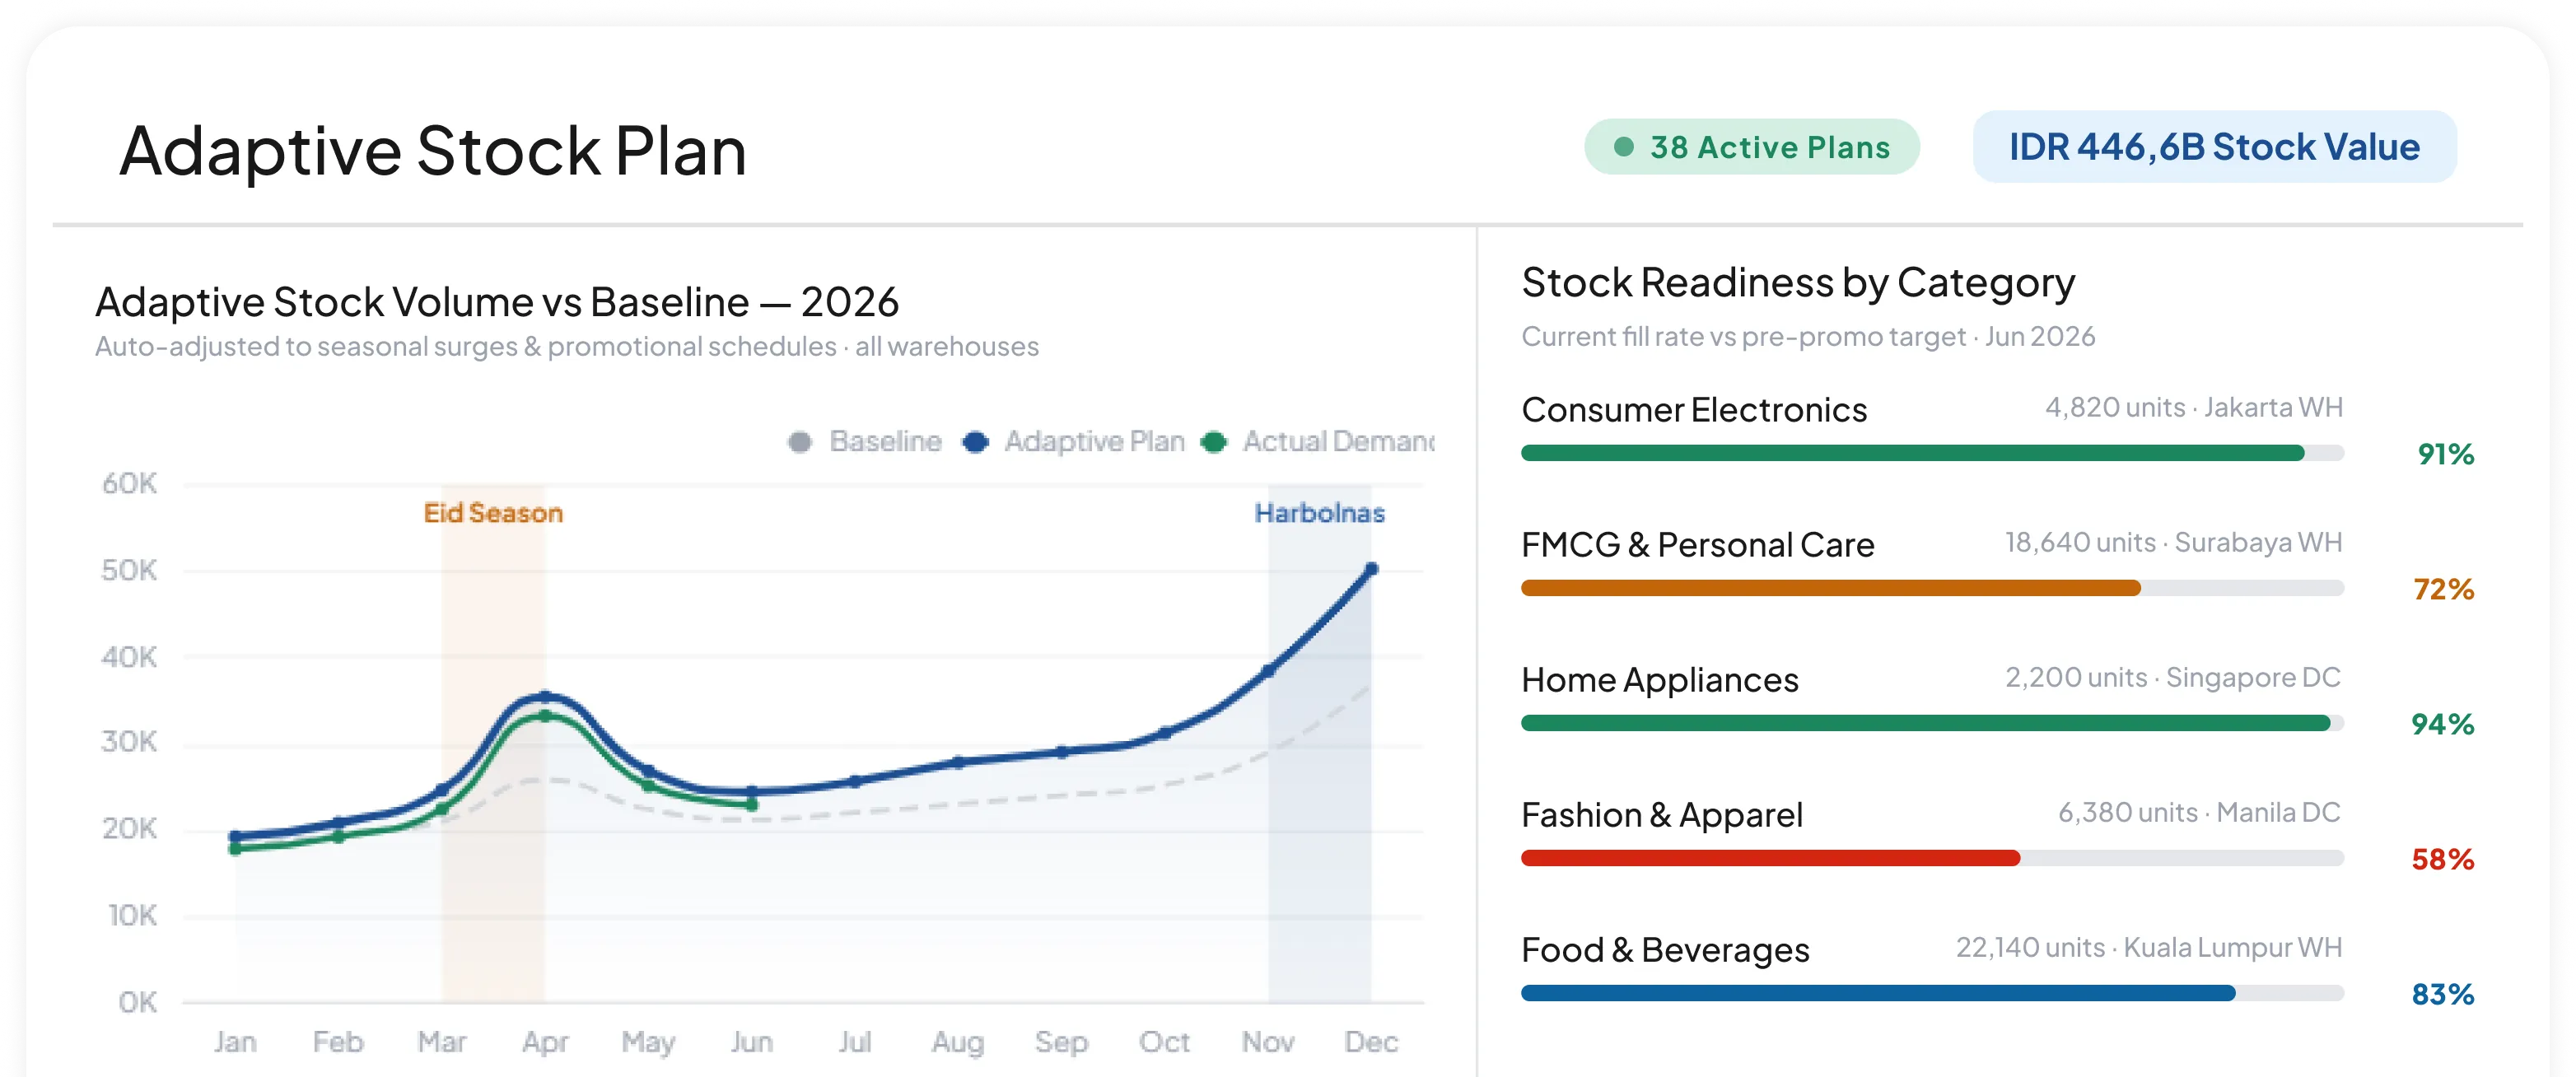The height and width of the screenshot is (1077, 2576).
Task: Click the FMCG & Personal Care progress bar
Action: point(1932,588)
